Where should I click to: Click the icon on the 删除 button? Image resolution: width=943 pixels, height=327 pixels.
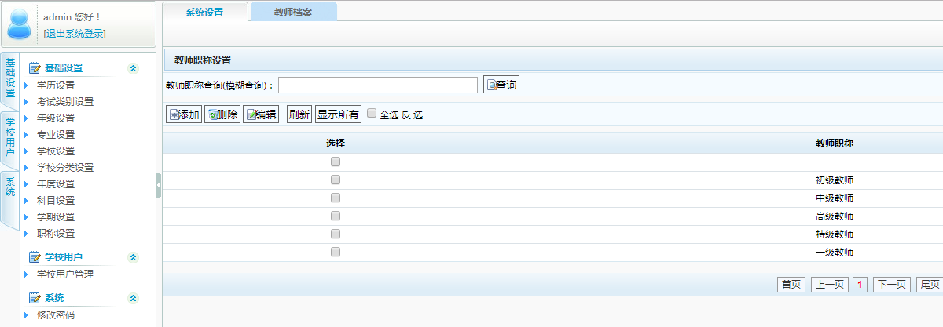point(211,114)
